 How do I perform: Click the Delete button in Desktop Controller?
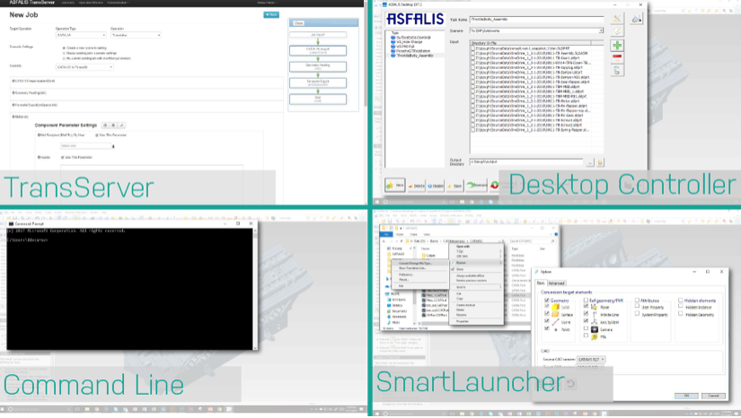coord(417,186)
